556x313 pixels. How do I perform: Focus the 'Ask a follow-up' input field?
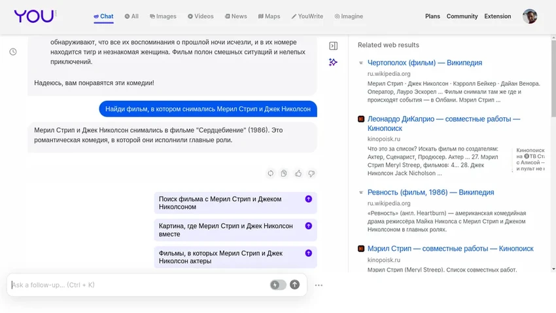point(137,285)
